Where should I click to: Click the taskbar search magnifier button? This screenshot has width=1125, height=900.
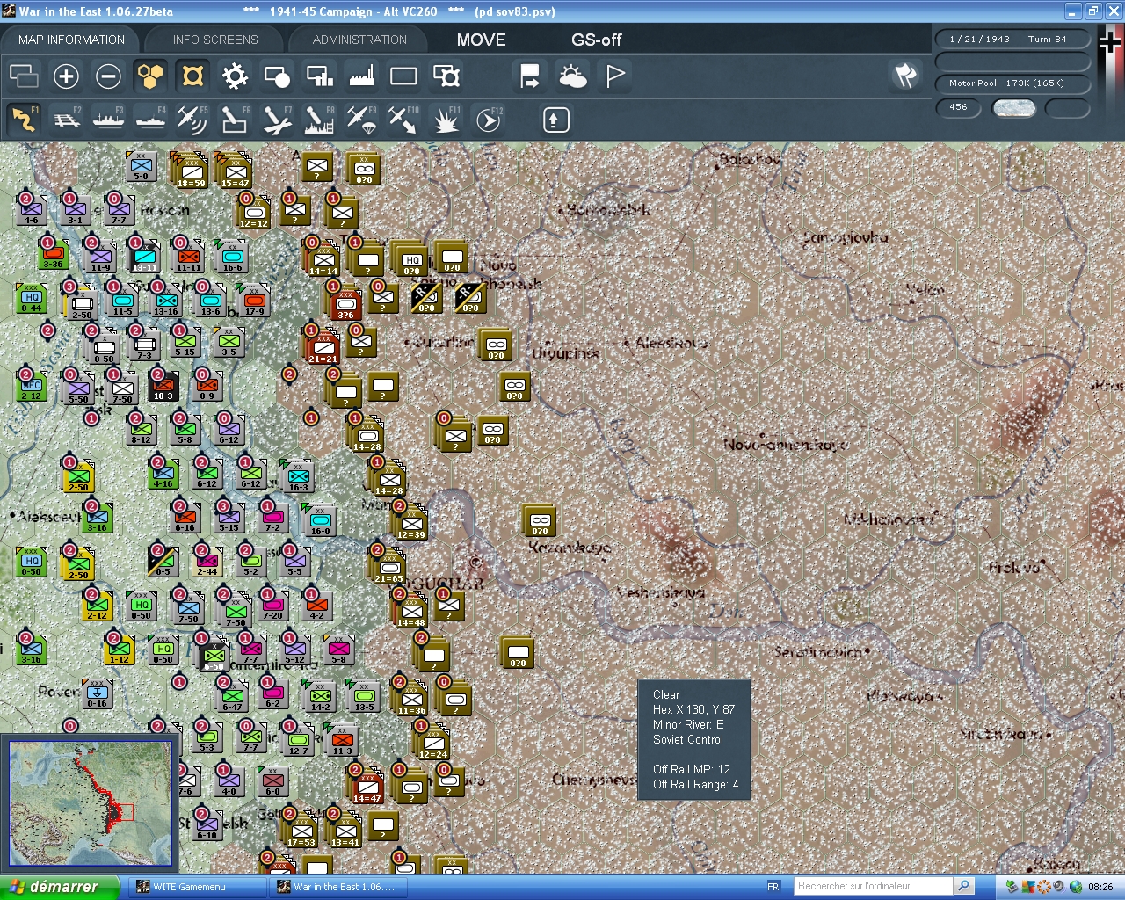pyautogui.click(x=964, y=886)
